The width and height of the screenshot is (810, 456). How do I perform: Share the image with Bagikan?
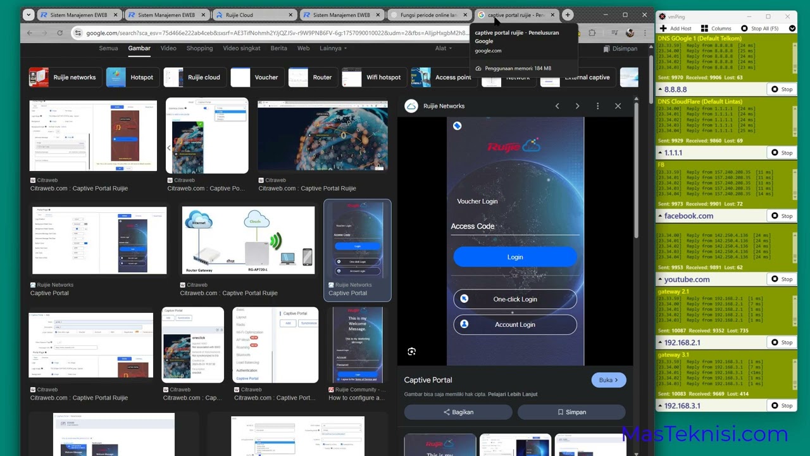click(x=458, y=412)
